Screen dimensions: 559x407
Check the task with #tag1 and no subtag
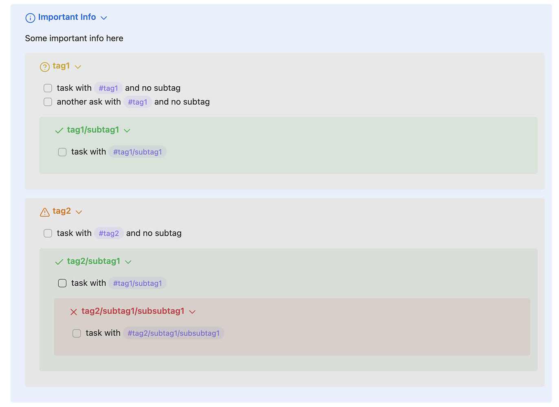[48, 88]
